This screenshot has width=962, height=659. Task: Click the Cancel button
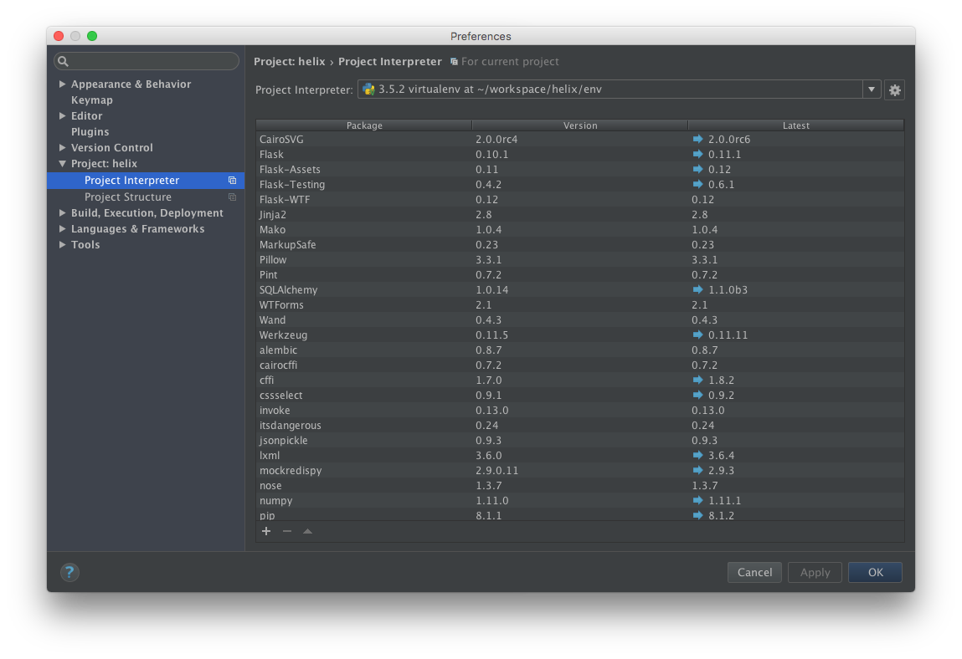coord(754,572)
